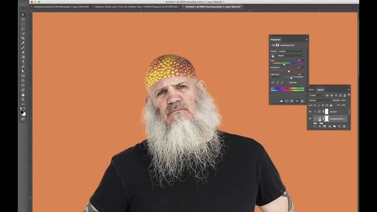Image resolution: width=377 pixels, height=212 pixels.
Task: Select the Move tool
Action: (23, 15)
